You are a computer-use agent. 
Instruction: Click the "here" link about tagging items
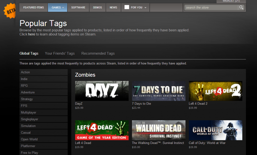[31, 34]
